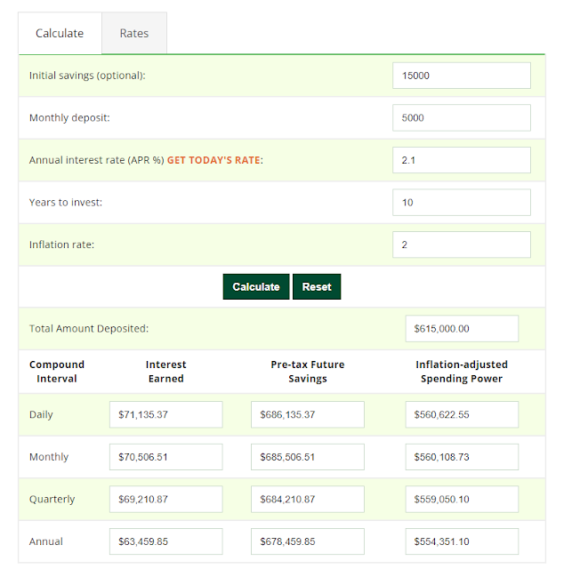Screen dimensions: 564x569
Task: Switch to the Calculate tab
Action: pyautogui.click(x=60, y=34)
